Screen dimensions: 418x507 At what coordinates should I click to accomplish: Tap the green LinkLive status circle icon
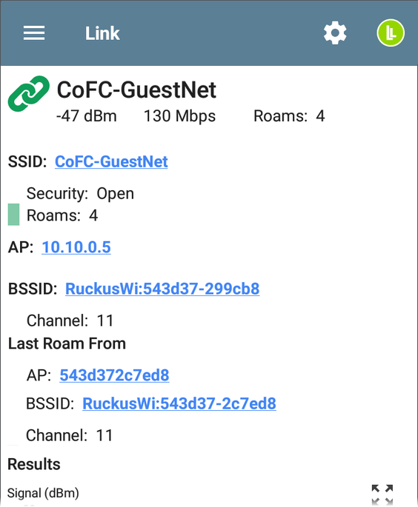pyautogui.click(x=391, y=33)
